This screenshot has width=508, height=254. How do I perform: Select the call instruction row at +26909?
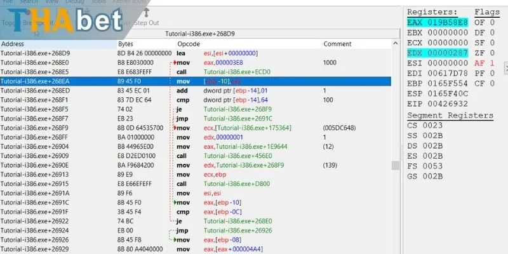190,155
